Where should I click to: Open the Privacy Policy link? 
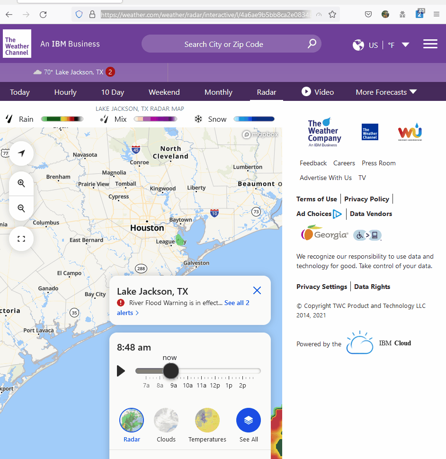[366, 199]
